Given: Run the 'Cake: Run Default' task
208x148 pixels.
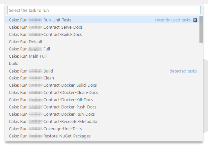Looking at the screenshot, I should [102, 42].
